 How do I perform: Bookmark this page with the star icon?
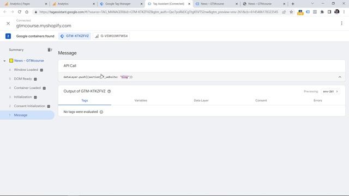click(x=291, y=12)
